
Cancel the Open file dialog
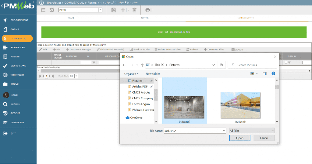click(x=264, y=138)
